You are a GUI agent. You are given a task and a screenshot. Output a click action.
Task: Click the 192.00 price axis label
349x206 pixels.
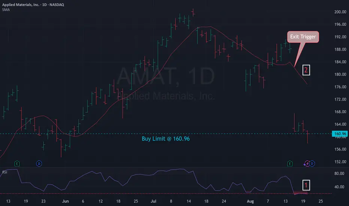(340, 37)
